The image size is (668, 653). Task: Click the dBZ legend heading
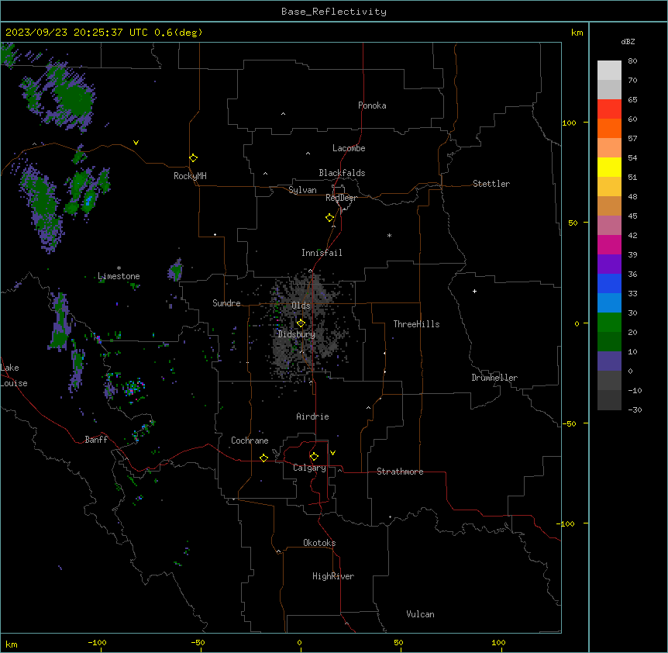tap(628, 42)
